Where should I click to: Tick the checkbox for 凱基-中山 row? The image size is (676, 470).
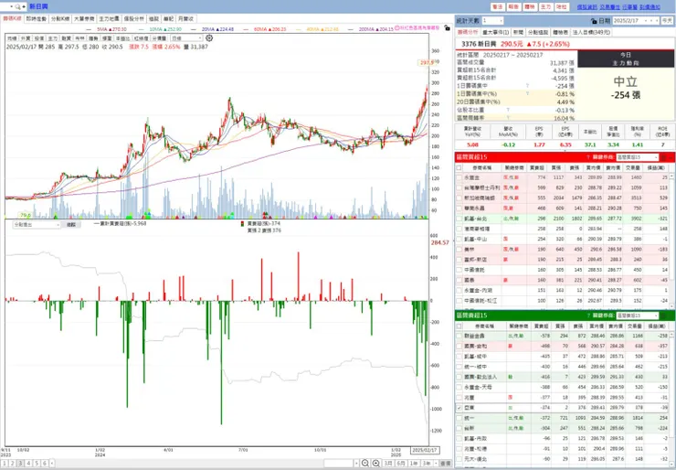pyautogui.click(x=459, y=239)
